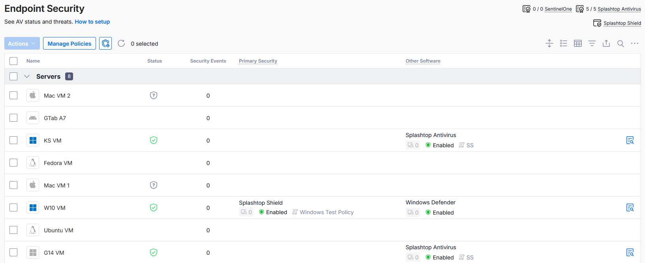This screenshot has height=263, width=645.
Task: Select the KS VM checkbox
Action: pos(13,140)
